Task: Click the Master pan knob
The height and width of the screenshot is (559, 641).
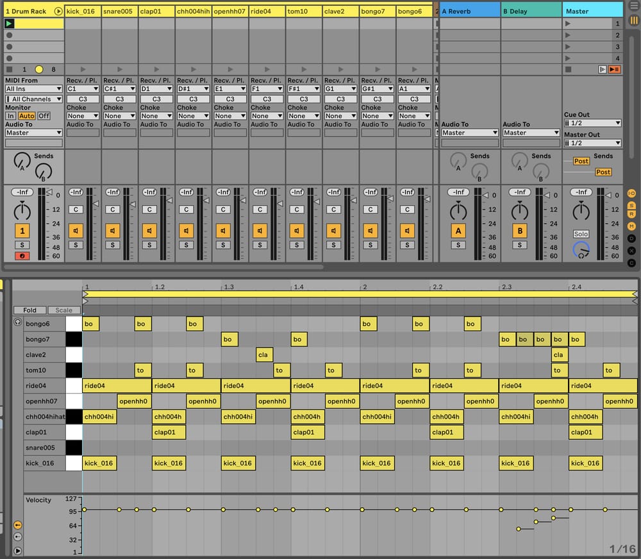Action: 581,212
